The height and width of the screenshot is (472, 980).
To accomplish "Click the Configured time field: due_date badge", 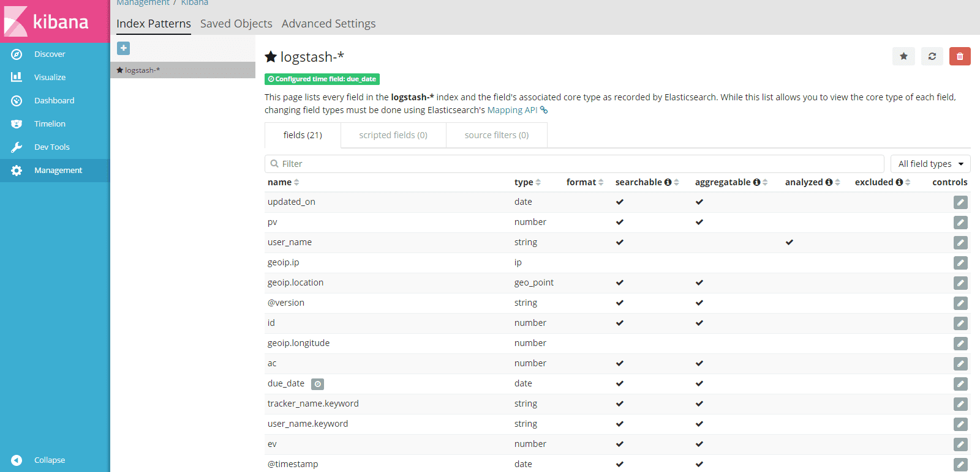I will click(x=322, y=79).
